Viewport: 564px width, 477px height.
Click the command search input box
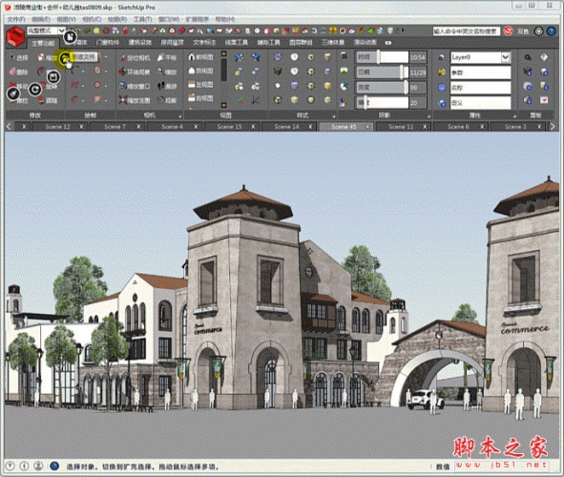(x=467, y=31)
